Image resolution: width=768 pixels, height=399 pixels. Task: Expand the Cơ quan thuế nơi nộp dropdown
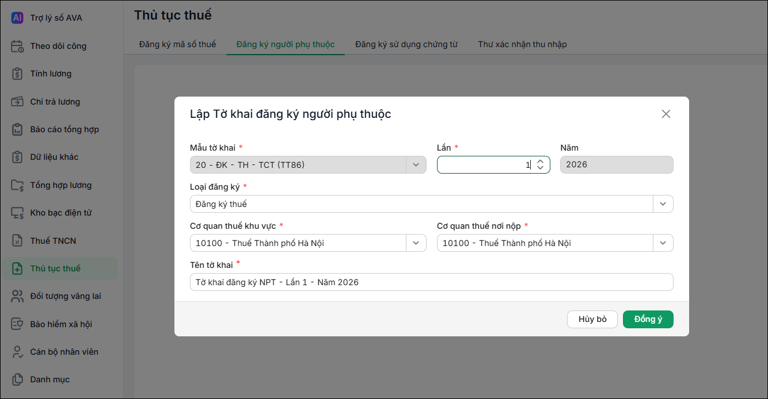(663, 243)
